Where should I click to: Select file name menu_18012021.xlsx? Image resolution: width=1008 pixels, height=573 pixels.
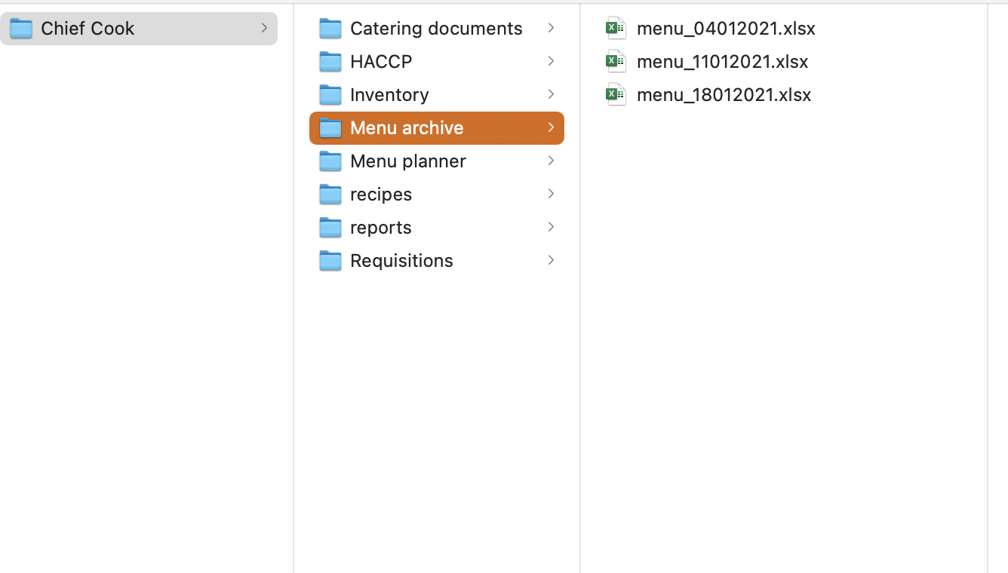724,95
